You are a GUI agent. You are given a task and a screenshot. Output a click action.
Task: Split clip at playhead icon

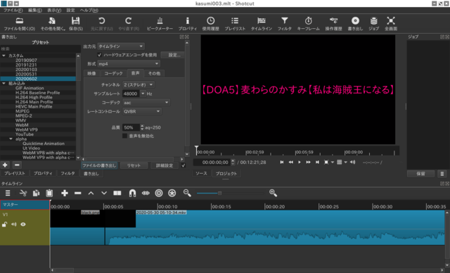pos(117,193)
